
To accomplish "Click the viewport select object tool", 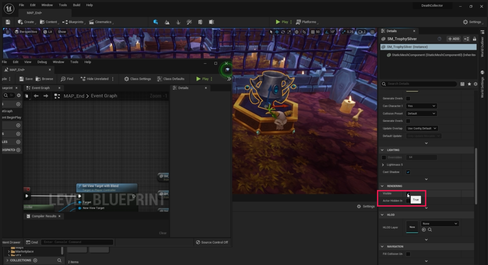I will [x=271, y=32].
